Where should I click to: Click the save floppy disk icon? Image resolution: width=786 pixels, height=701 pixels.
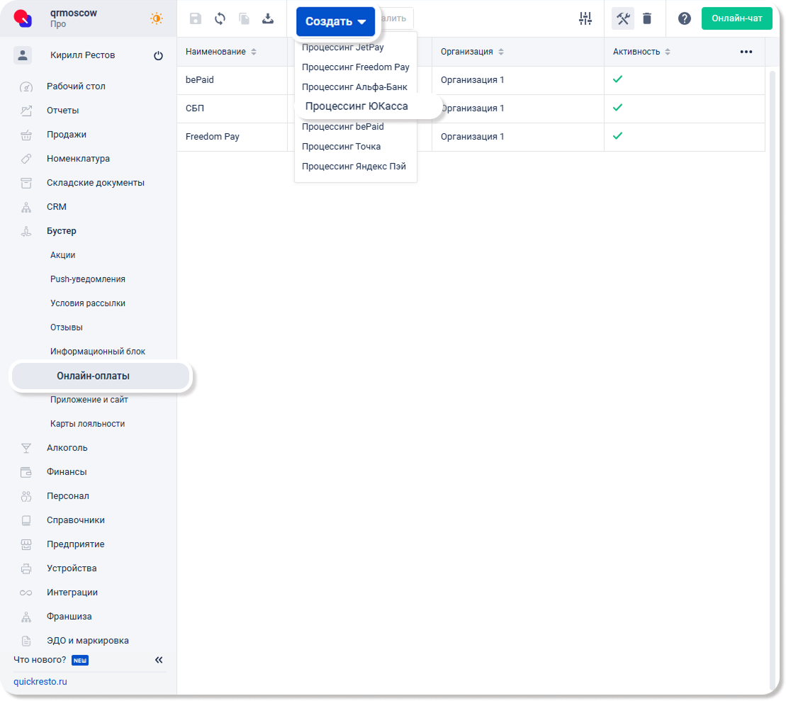(196, 19)
